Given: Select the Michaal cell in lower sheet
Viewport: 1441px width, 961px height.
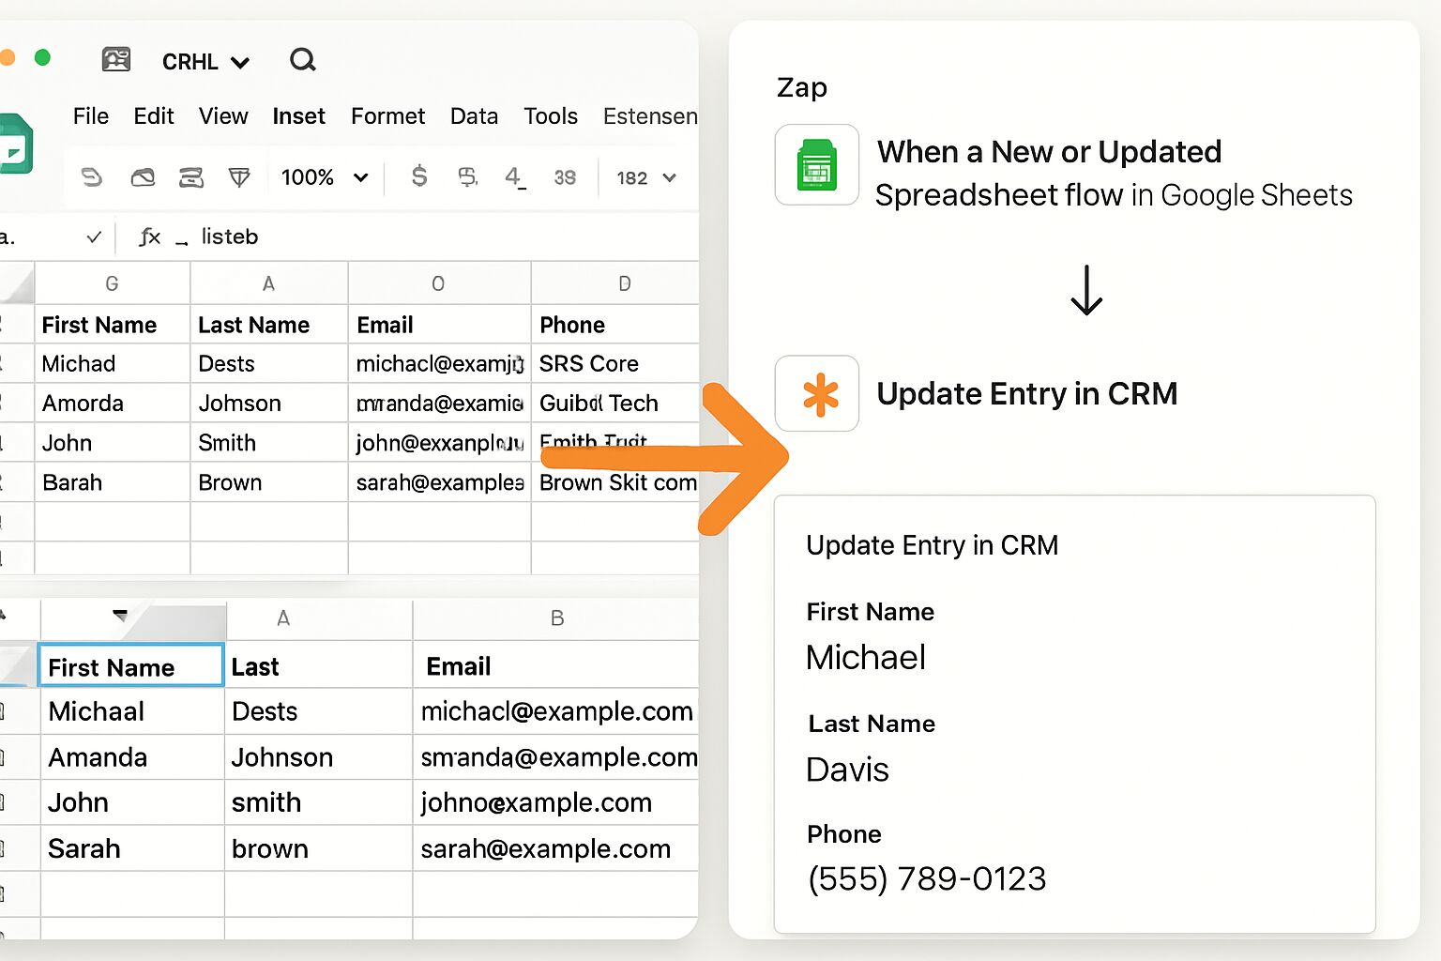Looking at the screenshot, I should click(x=132, y=711).
